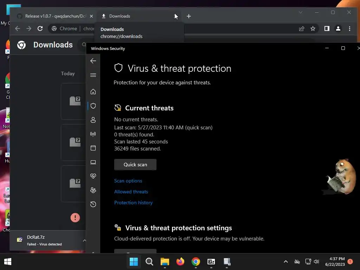Open Chrome three-dot menu
360x270 pixels.
[350, 28]
